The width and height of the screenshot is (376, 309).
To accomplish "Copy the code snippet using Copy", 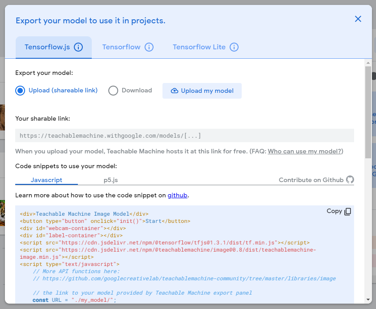I will pyautogui.click(x=339, y=211).
